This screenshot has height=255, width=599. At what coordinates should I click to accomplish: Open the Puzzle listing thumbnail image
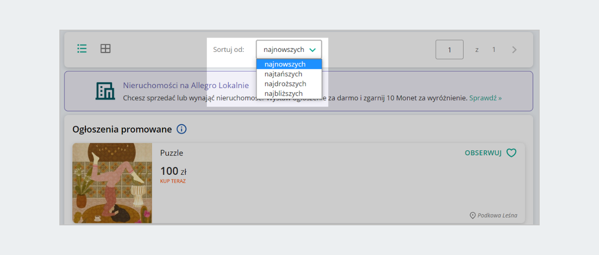pyautogui.click(x=112, y=183)
